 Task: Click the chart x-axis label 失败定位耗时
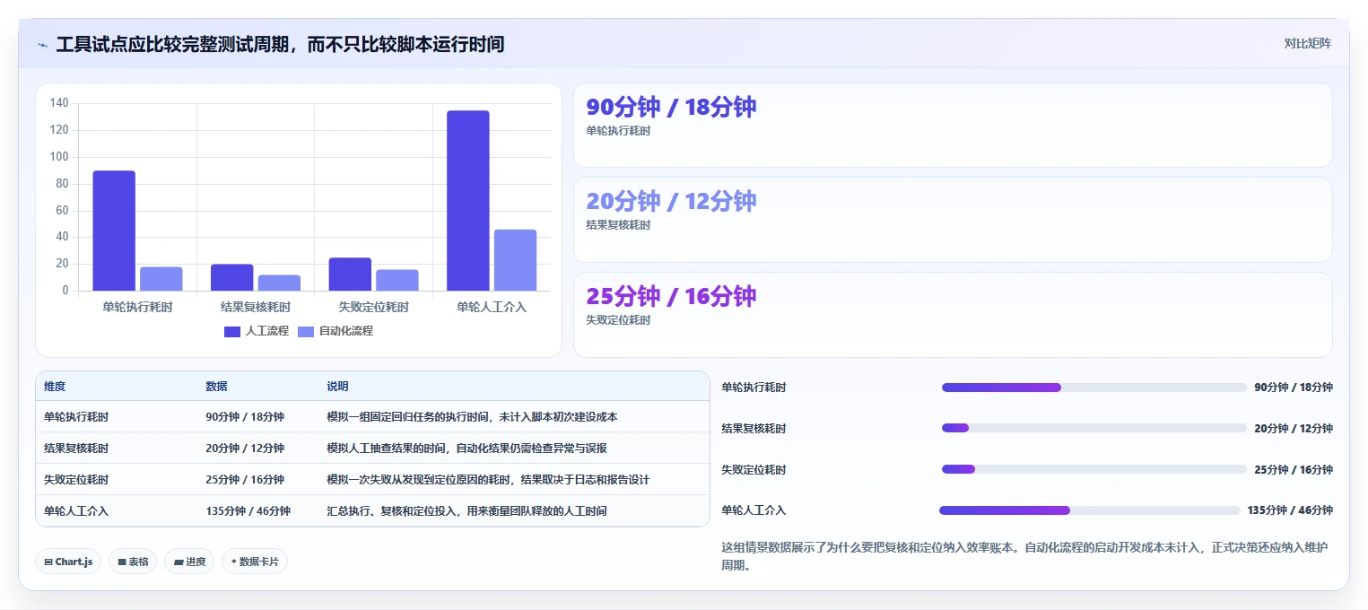coord(373,307)
